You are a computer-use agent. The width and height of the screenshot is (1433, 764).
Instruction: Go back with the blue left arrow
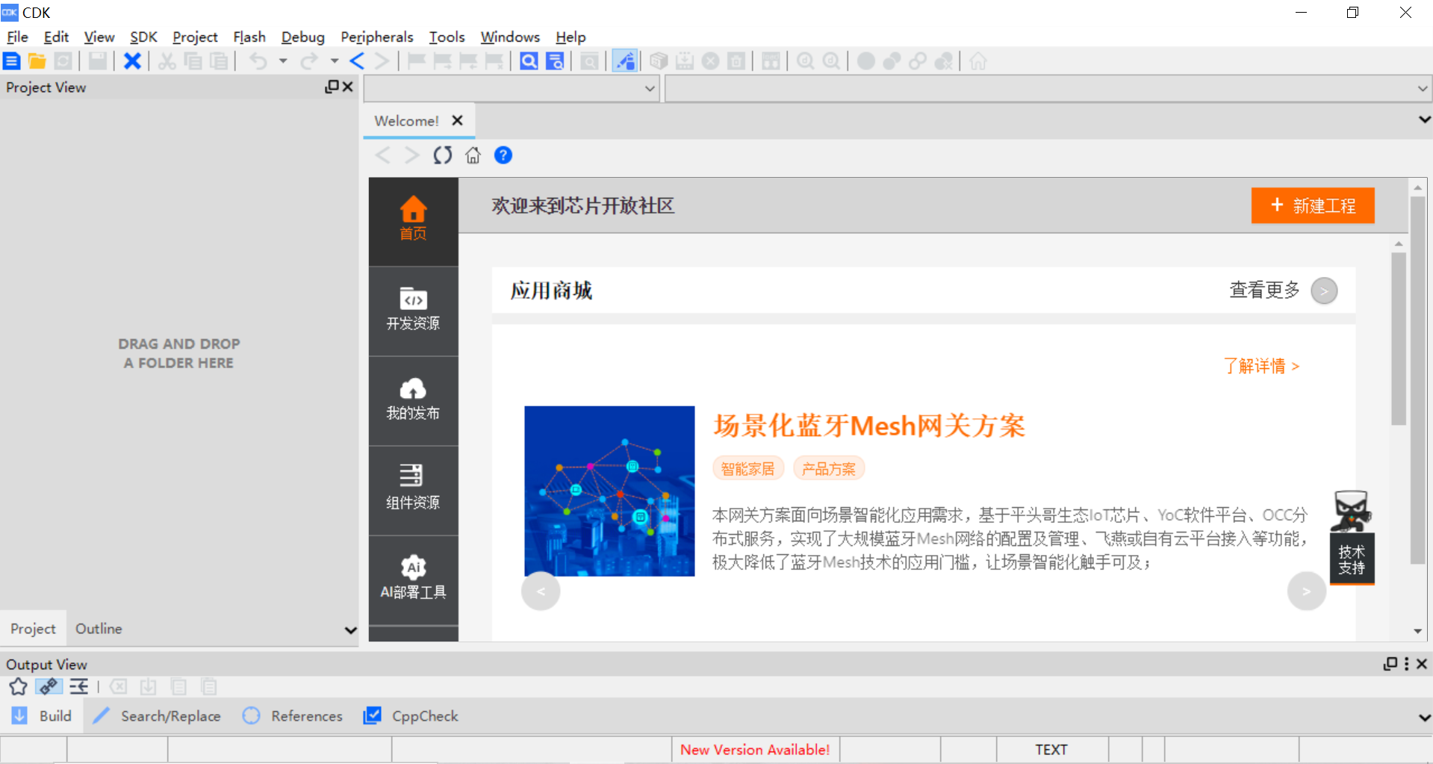coord(357,61)
